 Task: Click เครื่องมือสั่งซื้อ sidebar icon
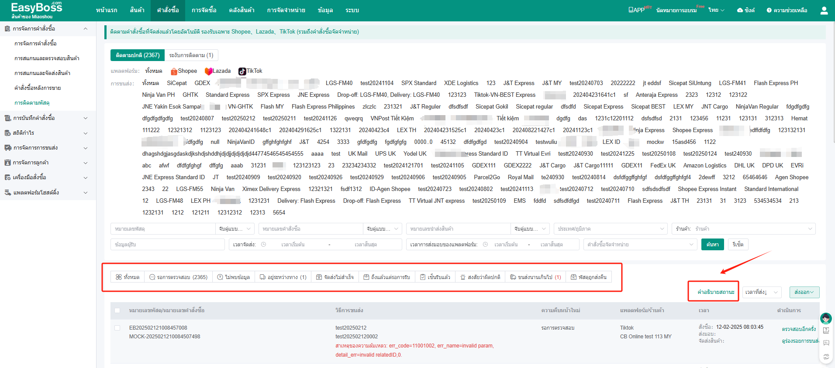(x=7, y=177)
